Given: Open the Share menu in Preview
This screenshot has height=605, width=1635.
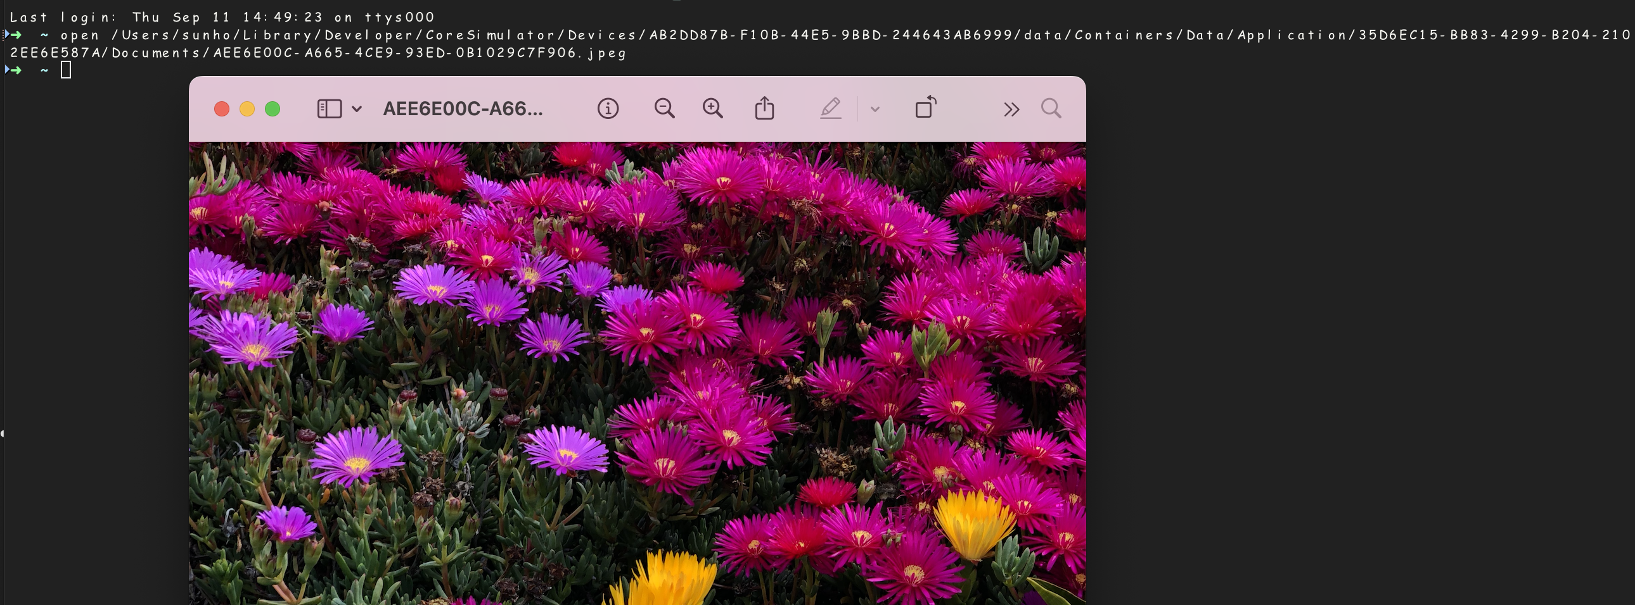Looking at the screenshot, I should [764, 108].
